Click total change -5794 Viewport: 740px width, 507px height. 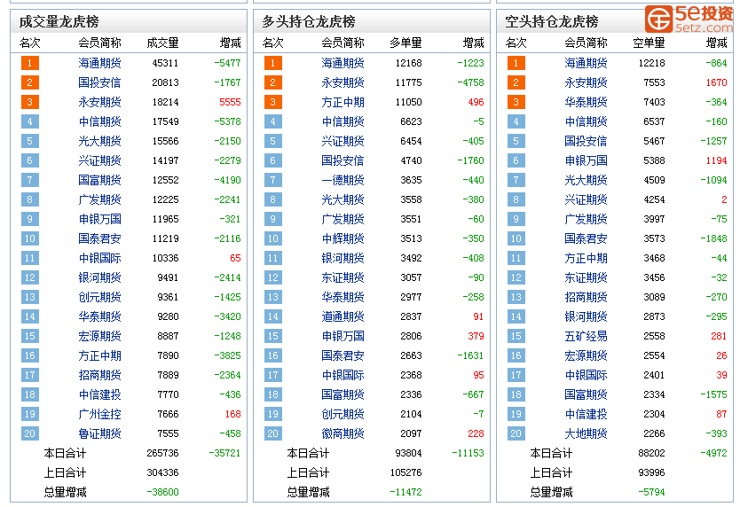tap(652, 492)
